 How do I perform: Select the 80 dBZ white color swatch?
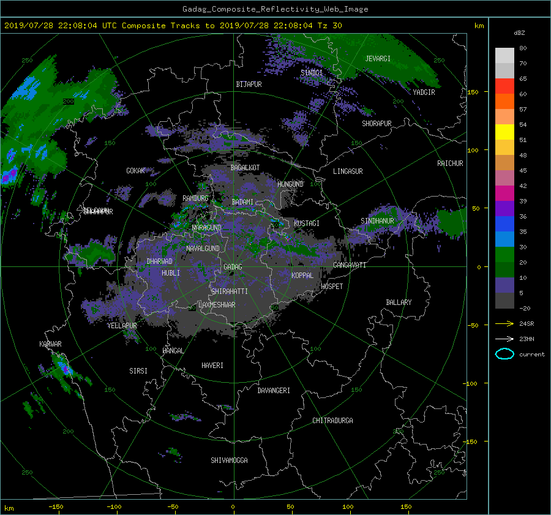click(x=504, y=55)
